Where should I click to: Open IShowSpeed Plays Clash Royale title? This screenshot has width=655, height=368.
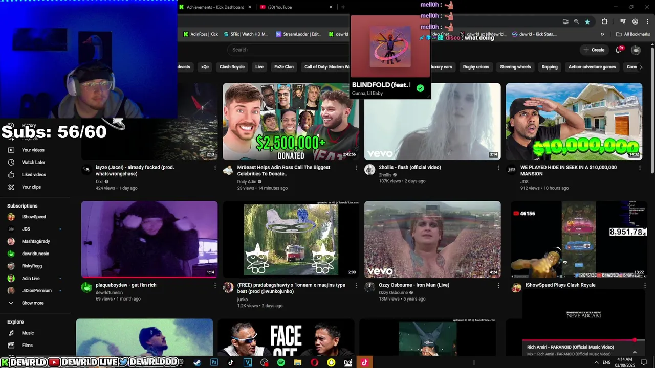click(x=560, y=285)
